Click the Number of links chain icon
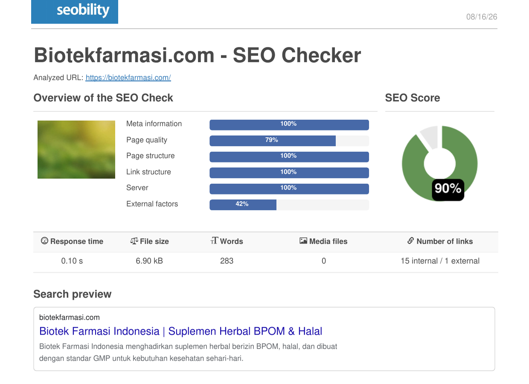This screenshot has height=384, width=529. (x=410, y=241)
